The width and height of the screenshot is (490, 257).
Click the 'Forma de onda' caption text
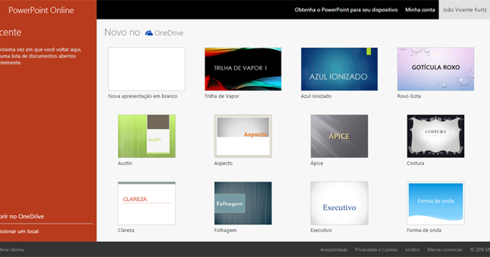tap(424, 230)
